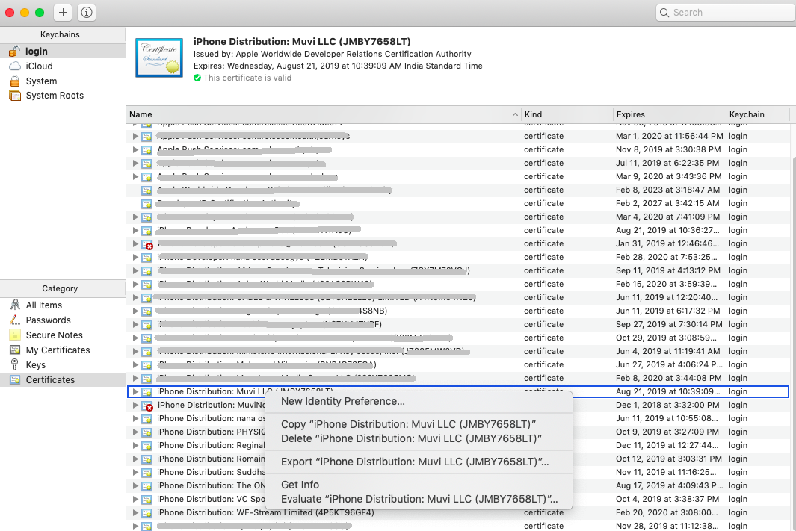Sort by the Keychain column header
The height and width of the screenshot is (531, 796).
(x=757, y=114)
